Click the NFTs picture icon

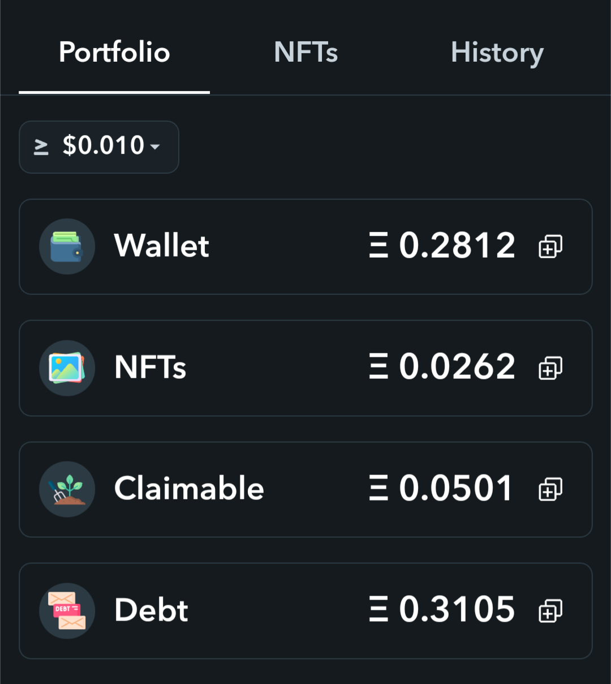point(67,368)
